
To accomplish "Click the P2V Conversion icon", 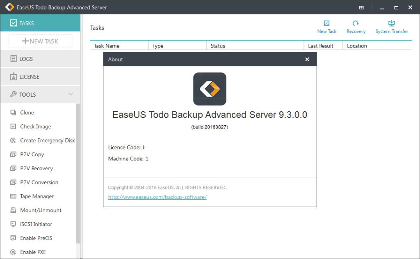I will pos(13,182).
